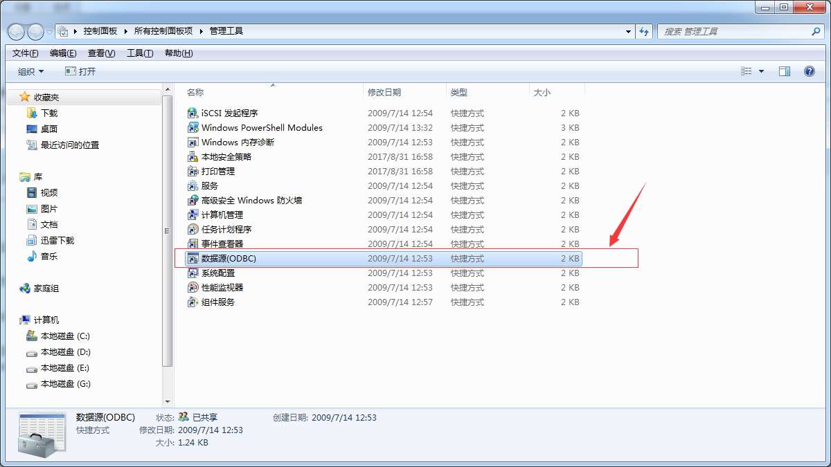This screenshot has width=831, height=467.
Task: Open the 编辑(E) menu
Action: [63, 53]
